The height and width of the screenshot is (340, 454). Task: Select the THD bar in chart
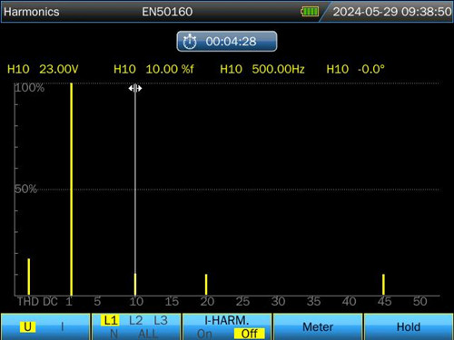coord(29,277)
